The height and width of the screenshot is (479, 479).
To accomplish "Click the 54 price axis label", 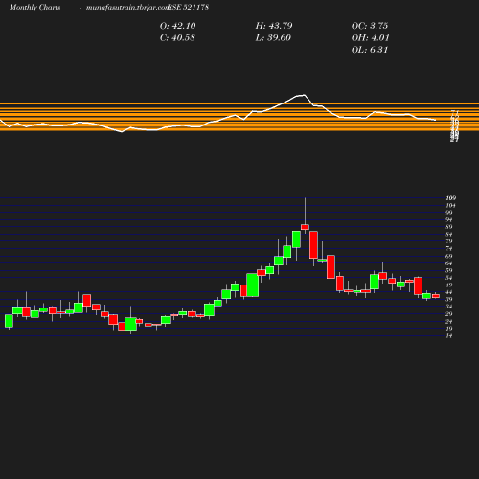I will tap(449, 278).
